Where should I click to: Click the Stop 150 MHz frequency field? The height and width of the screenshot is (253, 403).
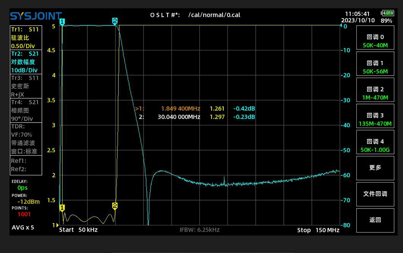[x=318, y=230]
